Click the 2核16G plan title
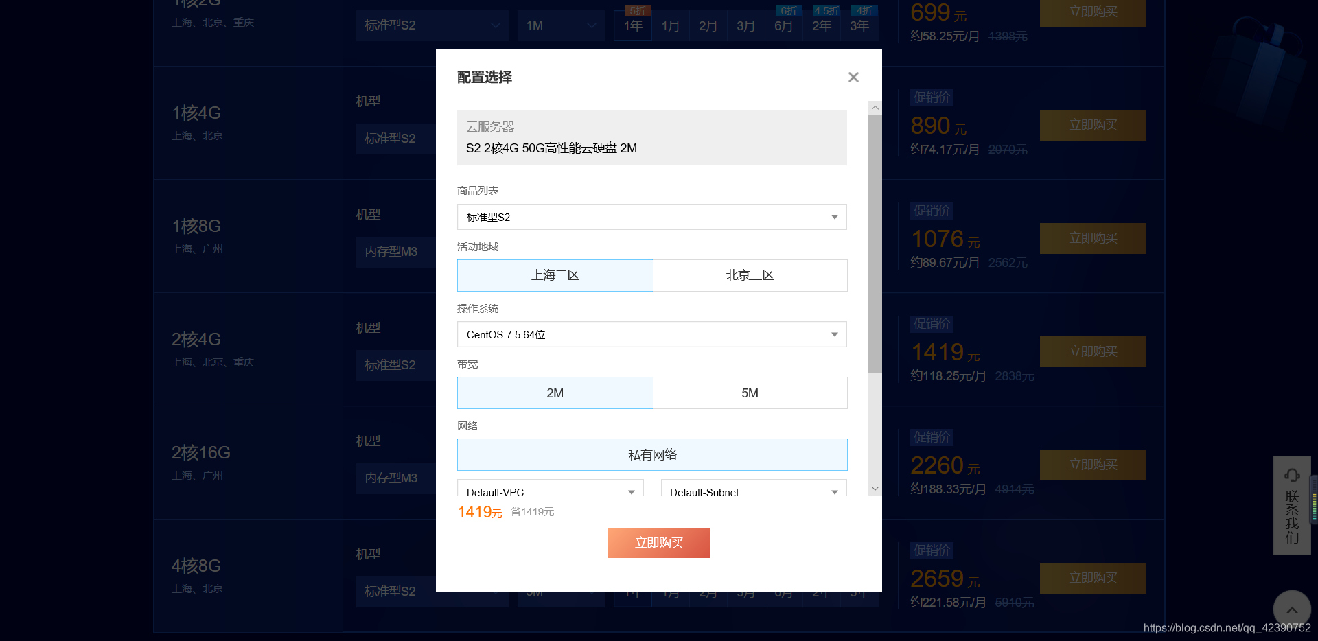The image size is (1318, 641). click(201, 452)
